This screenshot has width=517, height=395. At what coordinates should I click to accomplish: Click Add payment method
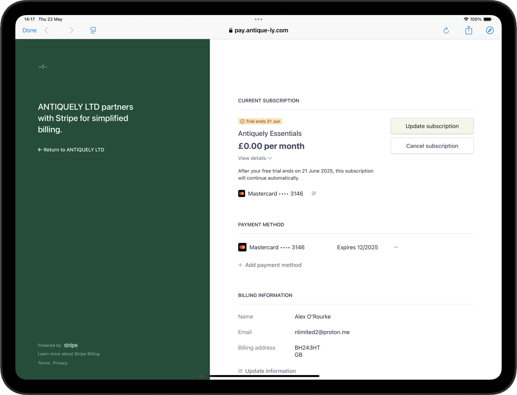click(270, 265)
